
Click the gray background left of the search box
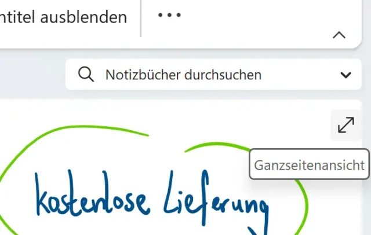(32, 75)
